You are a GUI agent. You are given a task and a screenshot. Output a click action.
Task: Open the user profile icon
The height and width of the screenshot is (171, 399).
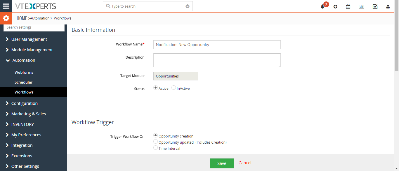pyautogui.click(x=388, y=6)
